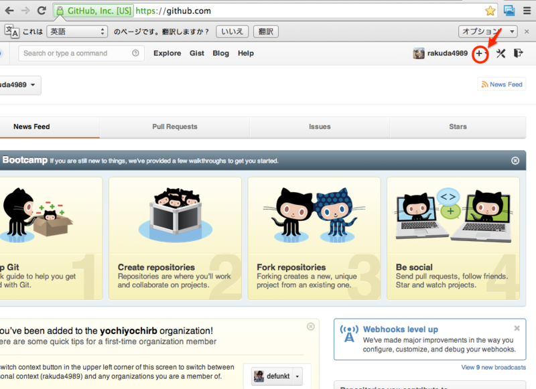536x389 pixels.
Task: Click the two Octocats fork illustration
Action: [x=314, y=215]
